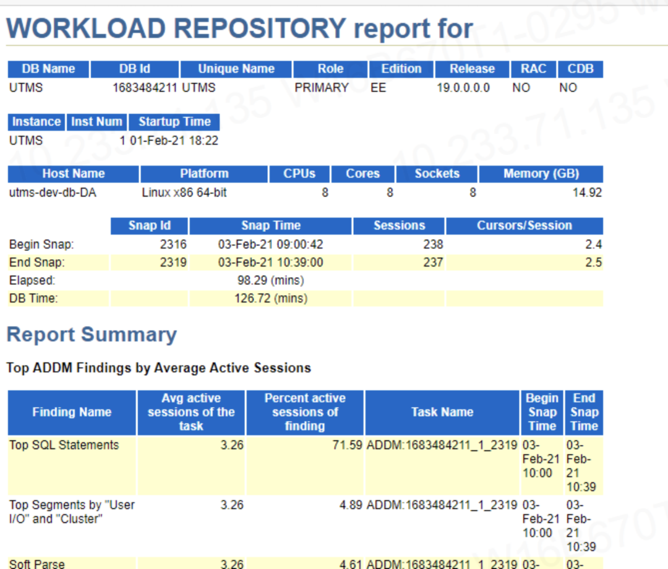Viewport: 668px width, 569px height.
Task: Select the DB Time value 126.72 (mins)
Action: click(x=270, y=298)
